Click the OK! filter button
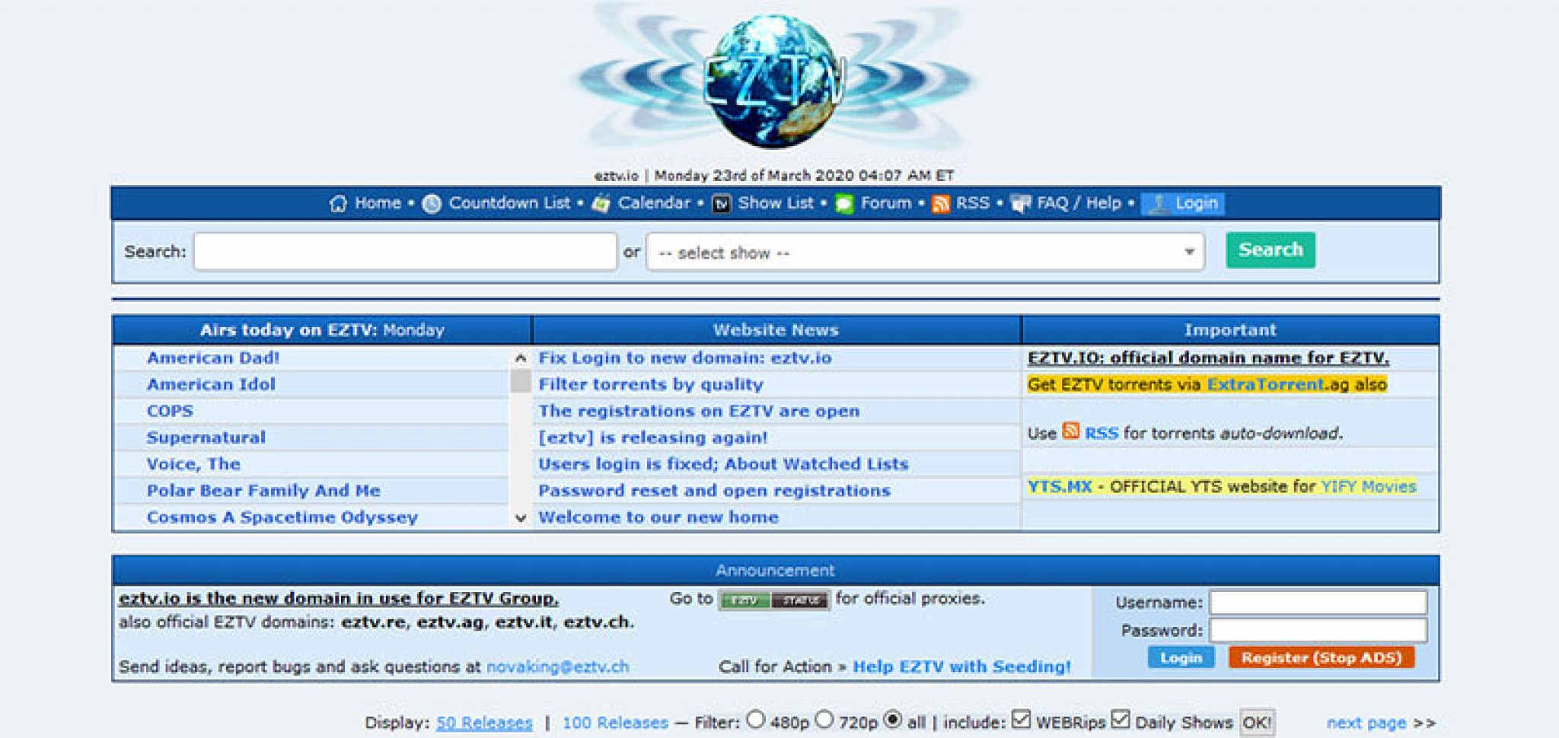This screenshot has height=738, width=1559. pyautogui.click(x=1257, y=722)
